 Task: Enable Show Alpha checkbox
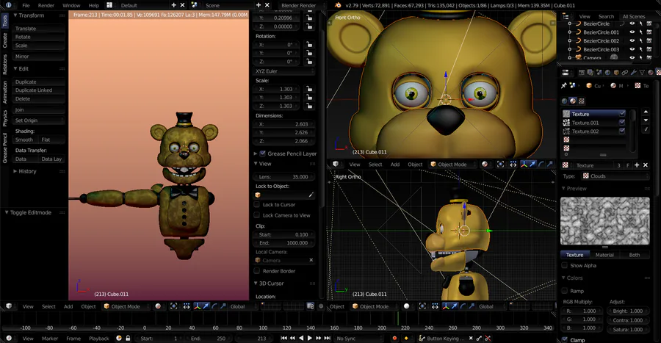click(565, 265)
